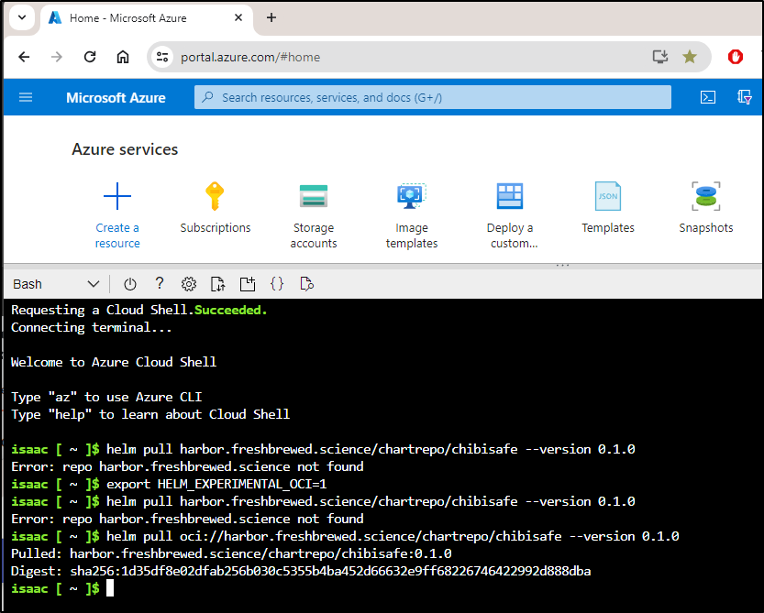Open Cloud Shell from the header icon
The height and width of the screenshot is (613, 764).
(x=707, y=97)
